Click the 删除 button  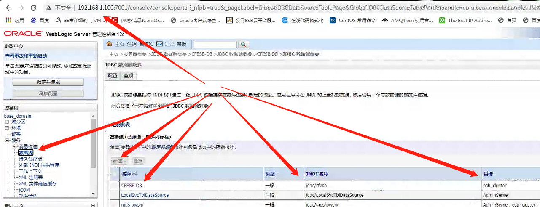click(138, 160)
